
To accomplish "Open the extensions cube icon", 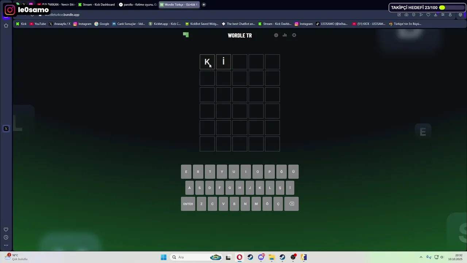I will [460, 15].
